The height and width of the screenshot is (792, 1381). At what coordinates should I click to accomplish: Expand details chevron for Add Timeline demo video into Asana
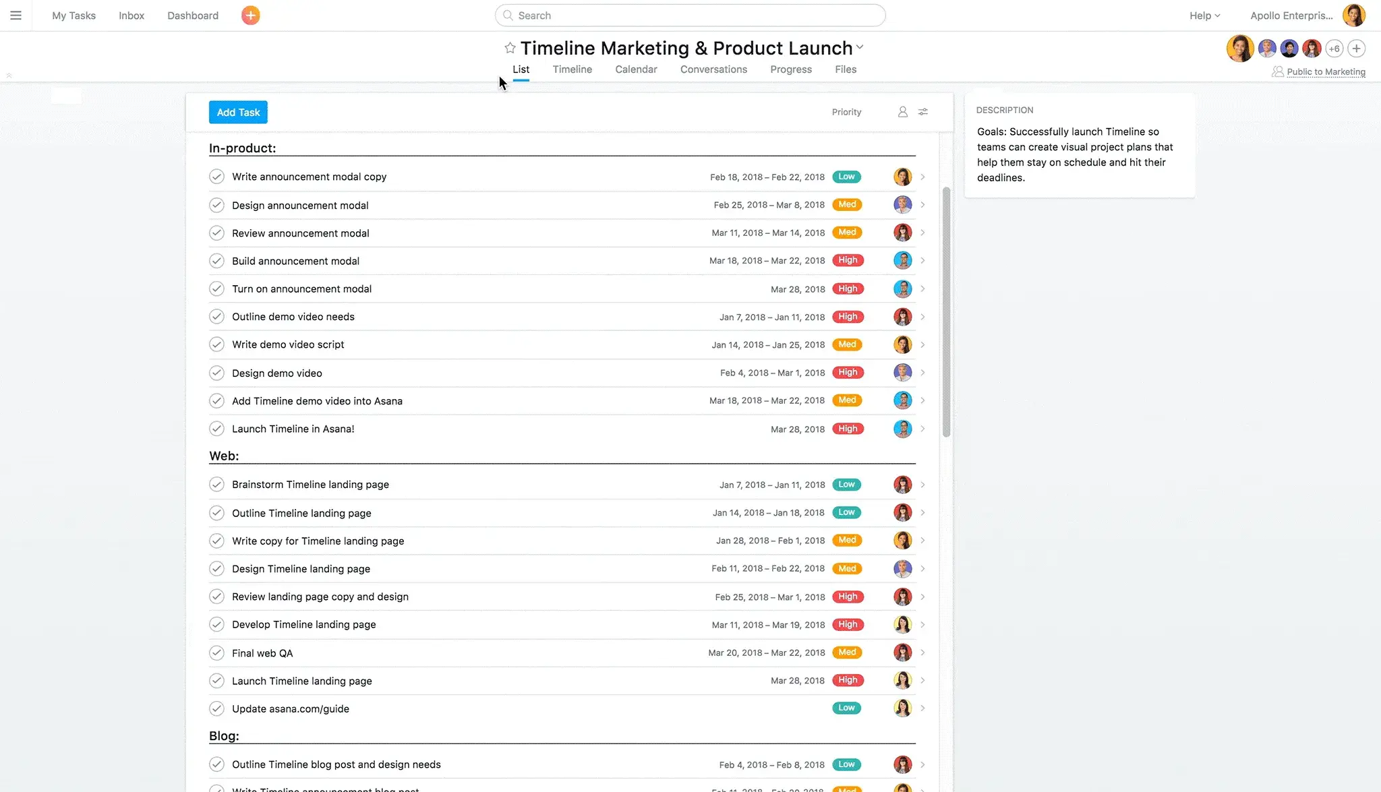tap(922, 400)
